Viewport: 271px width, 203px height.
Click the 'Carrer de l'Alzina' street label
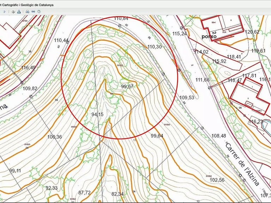242,164
